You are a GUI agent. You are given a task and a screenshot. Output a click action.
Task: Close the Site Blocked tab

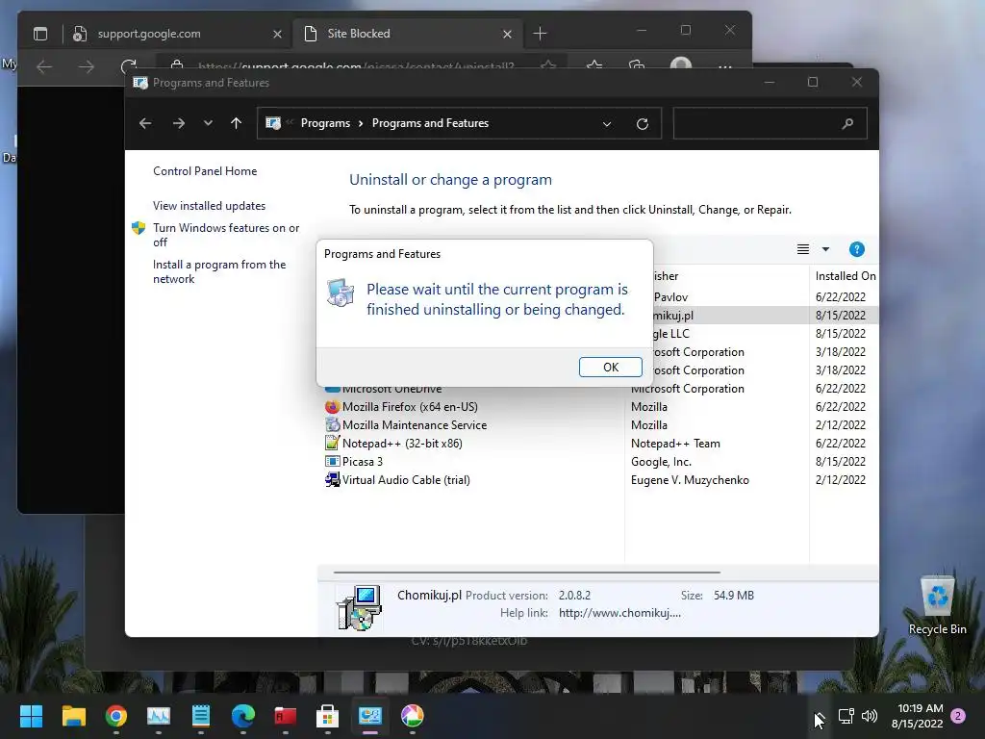pyautogui.click(x=507, y=34)
